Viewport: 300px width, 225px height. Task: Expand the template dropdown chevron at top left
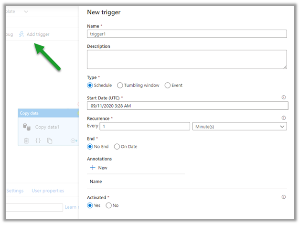coord(26,11)
